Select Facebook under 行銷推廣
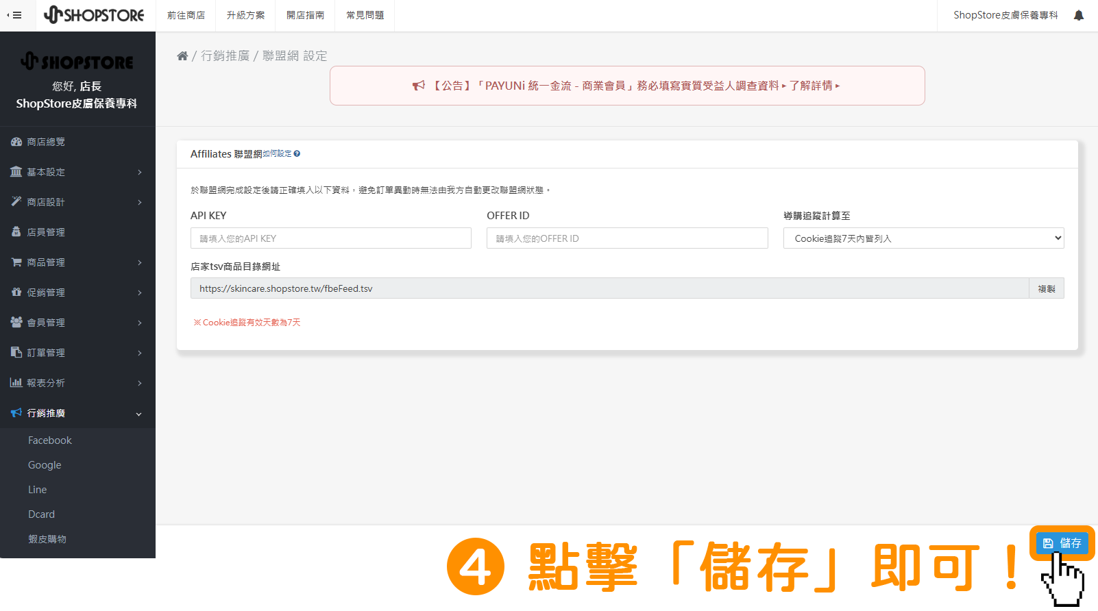 click(50, 440)
